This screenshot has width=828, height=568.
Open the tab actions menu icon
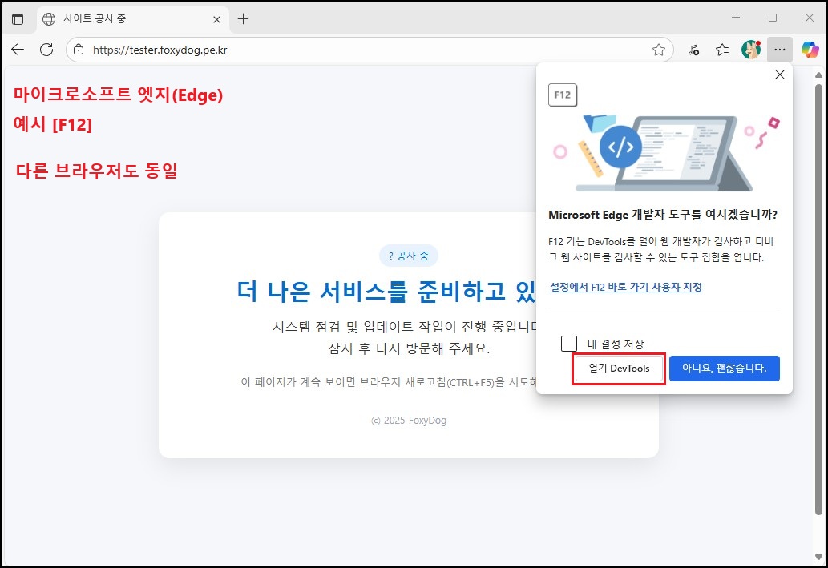(x=18, y=19)
